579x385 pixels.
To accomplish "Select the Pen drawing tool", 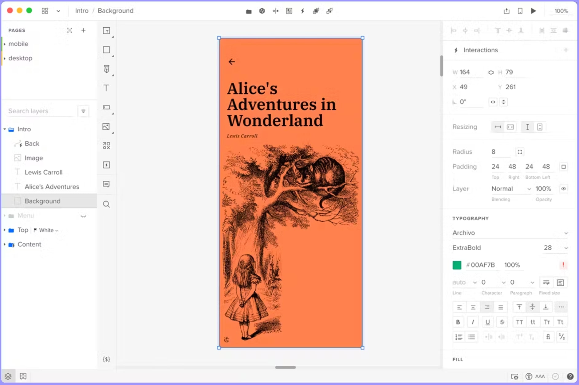I will pyautogui.click(x=106, y=69).
